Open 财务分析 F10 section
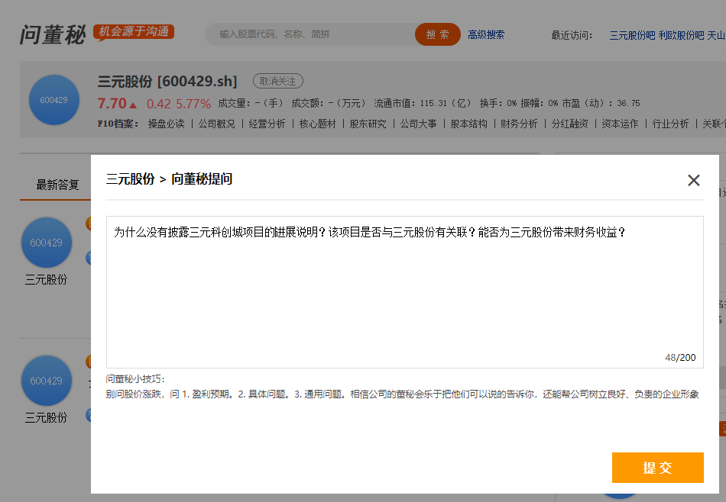726x502 pixels. click(519, 124)
